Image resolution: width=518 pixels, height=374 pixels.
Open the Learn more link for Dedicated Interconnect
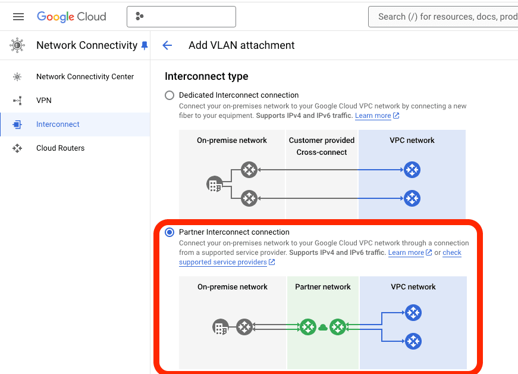(373, 116)
